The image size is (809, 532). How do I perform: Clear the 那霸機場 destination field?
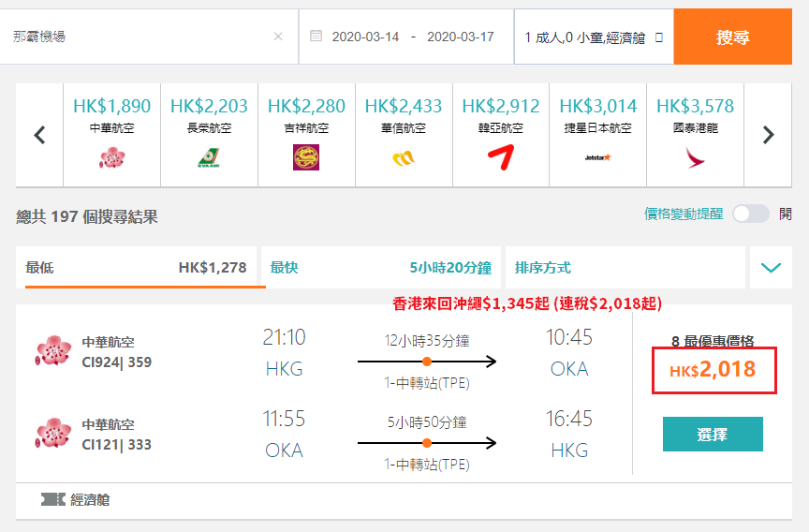pos(278,37)
